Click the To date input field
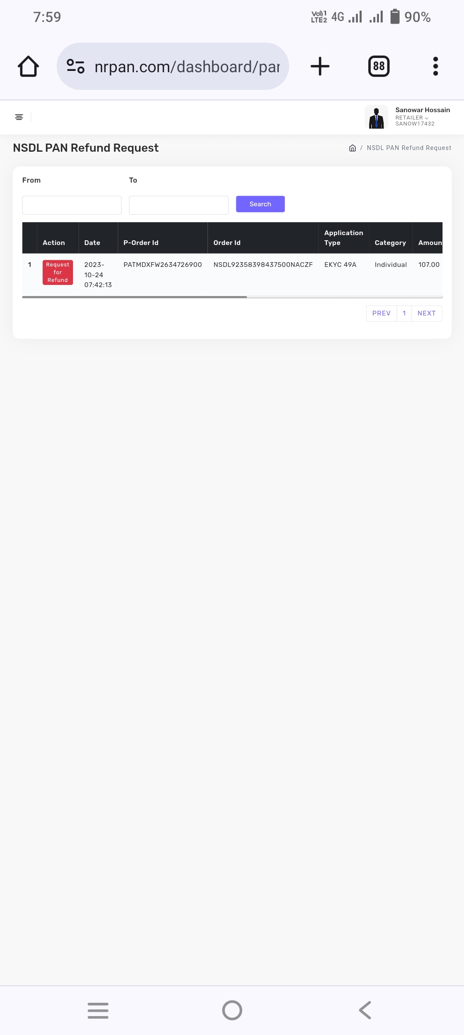The height and width of the screenshot is (1035, 464). 179,205
